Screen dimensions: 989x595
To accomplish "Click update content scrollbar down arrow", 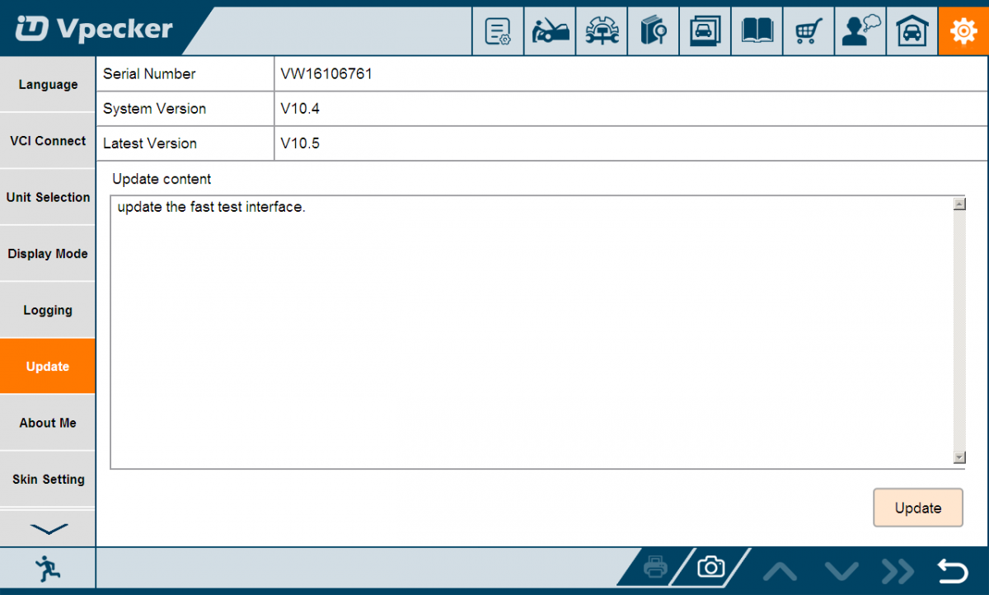I will click(959, 457).
